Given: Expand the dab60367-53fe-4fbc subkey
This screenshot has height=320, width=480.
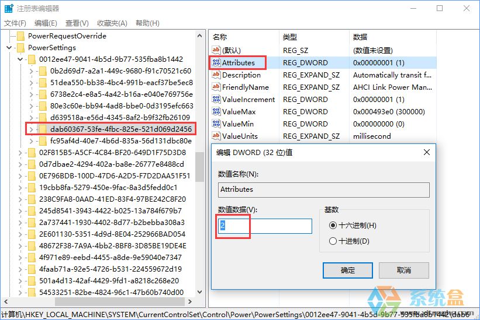Looking at the screenshot, I should [x=31, y=129].
